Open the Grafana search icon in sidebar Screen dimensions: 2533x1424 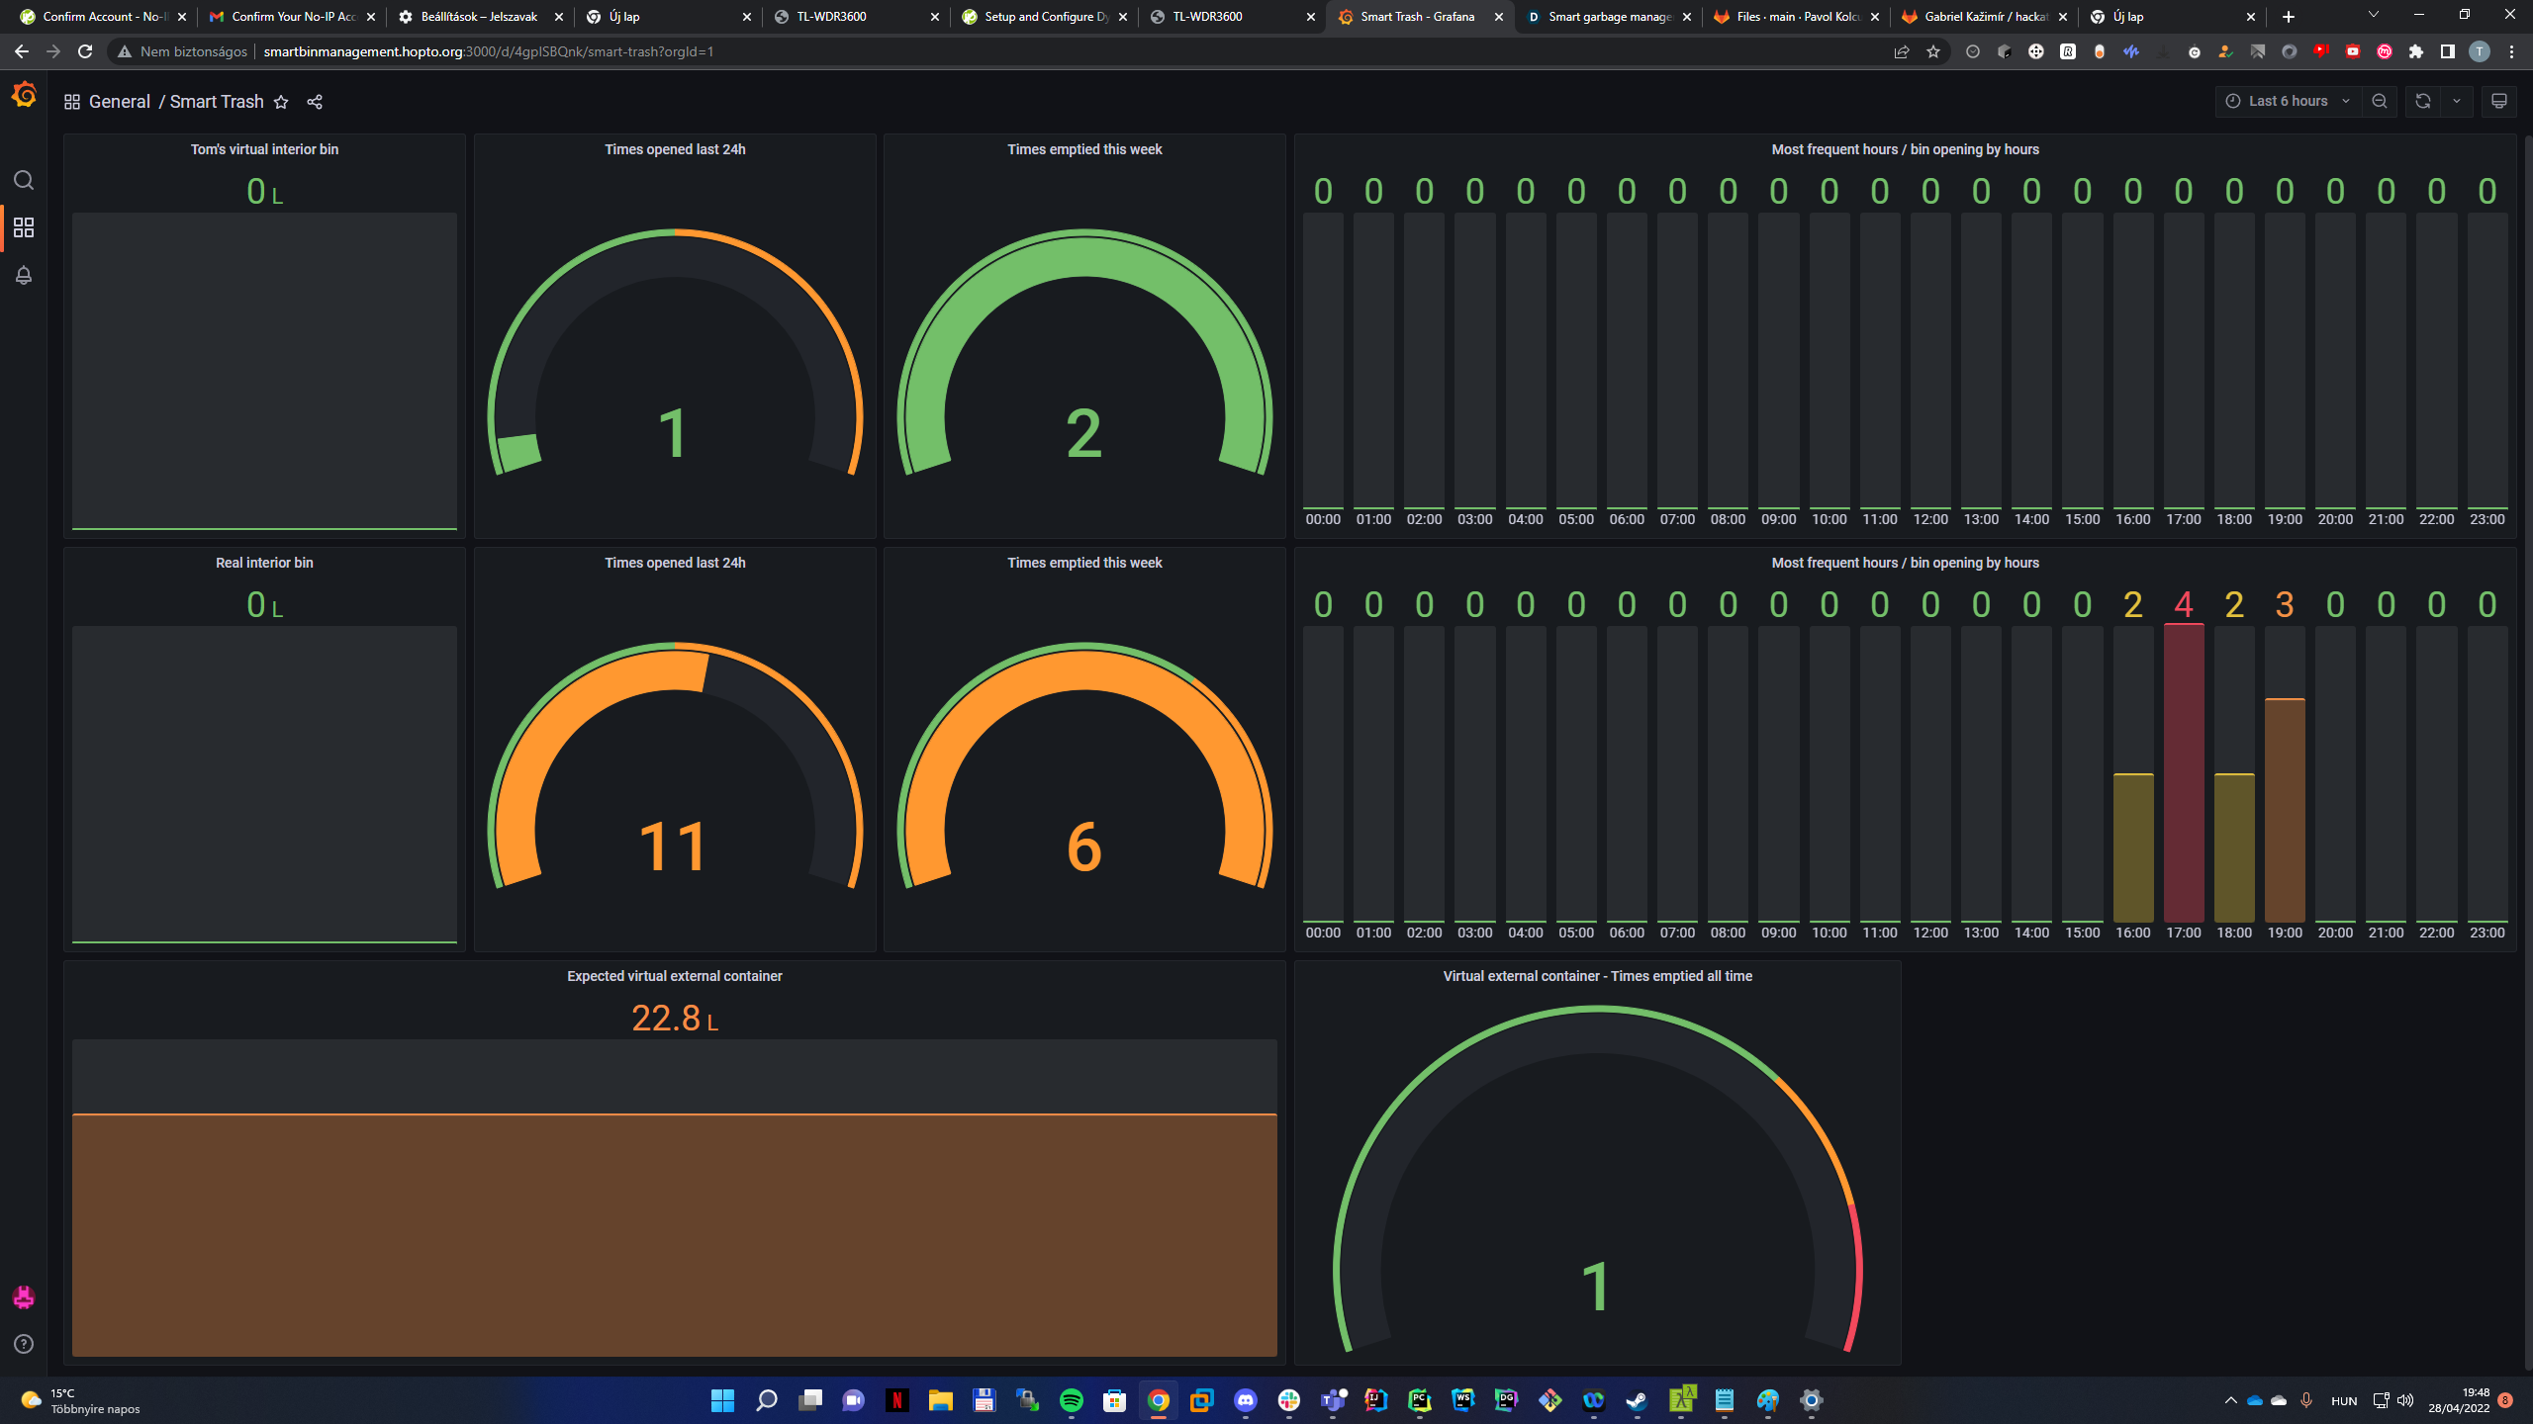tap(24, 180)
